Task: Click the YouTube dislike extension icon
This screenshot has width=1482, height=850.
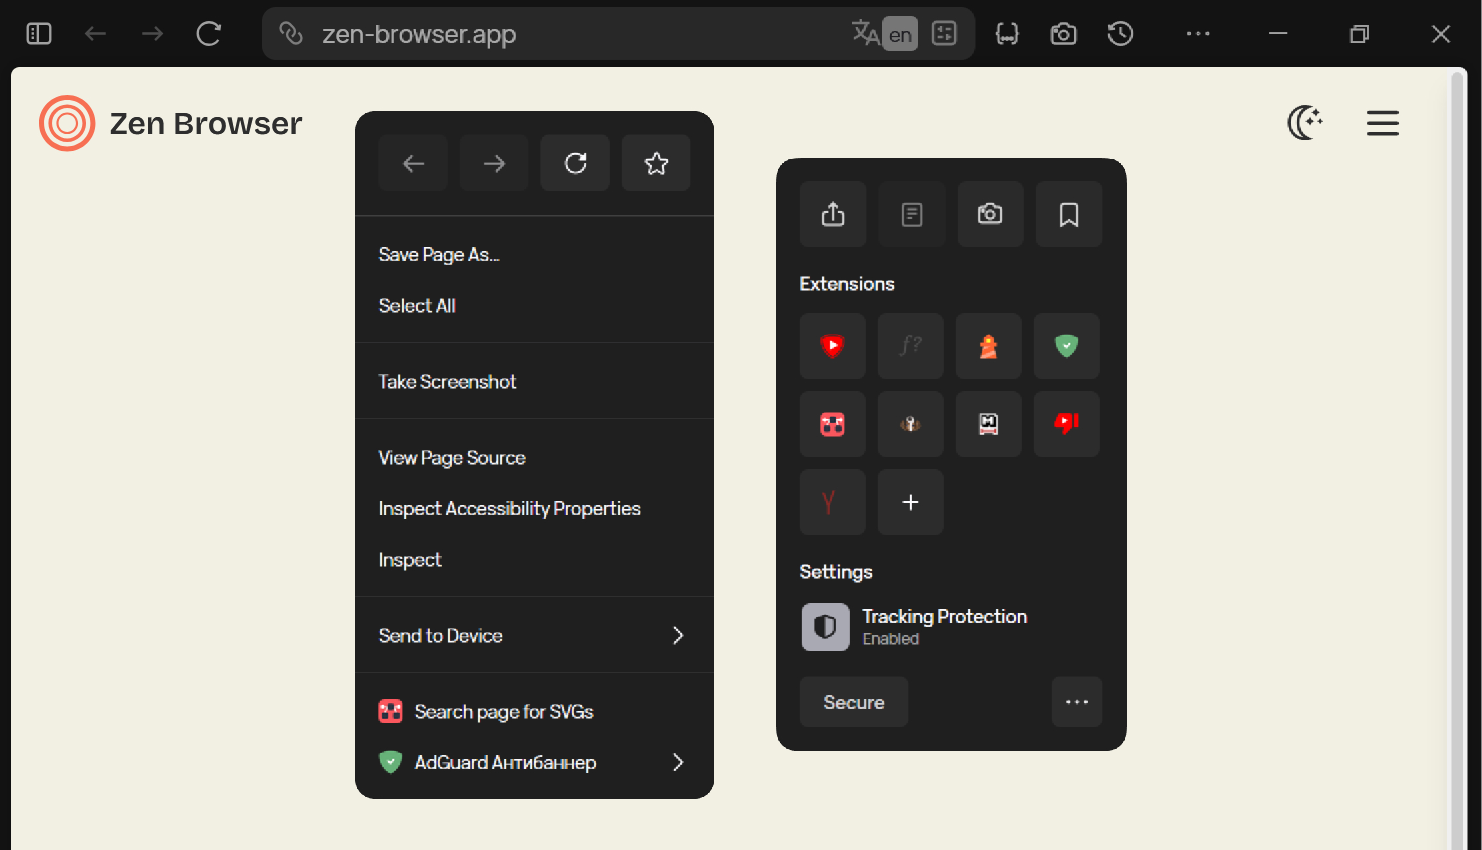Action: pyautogui.click(x=1066, y=424)
